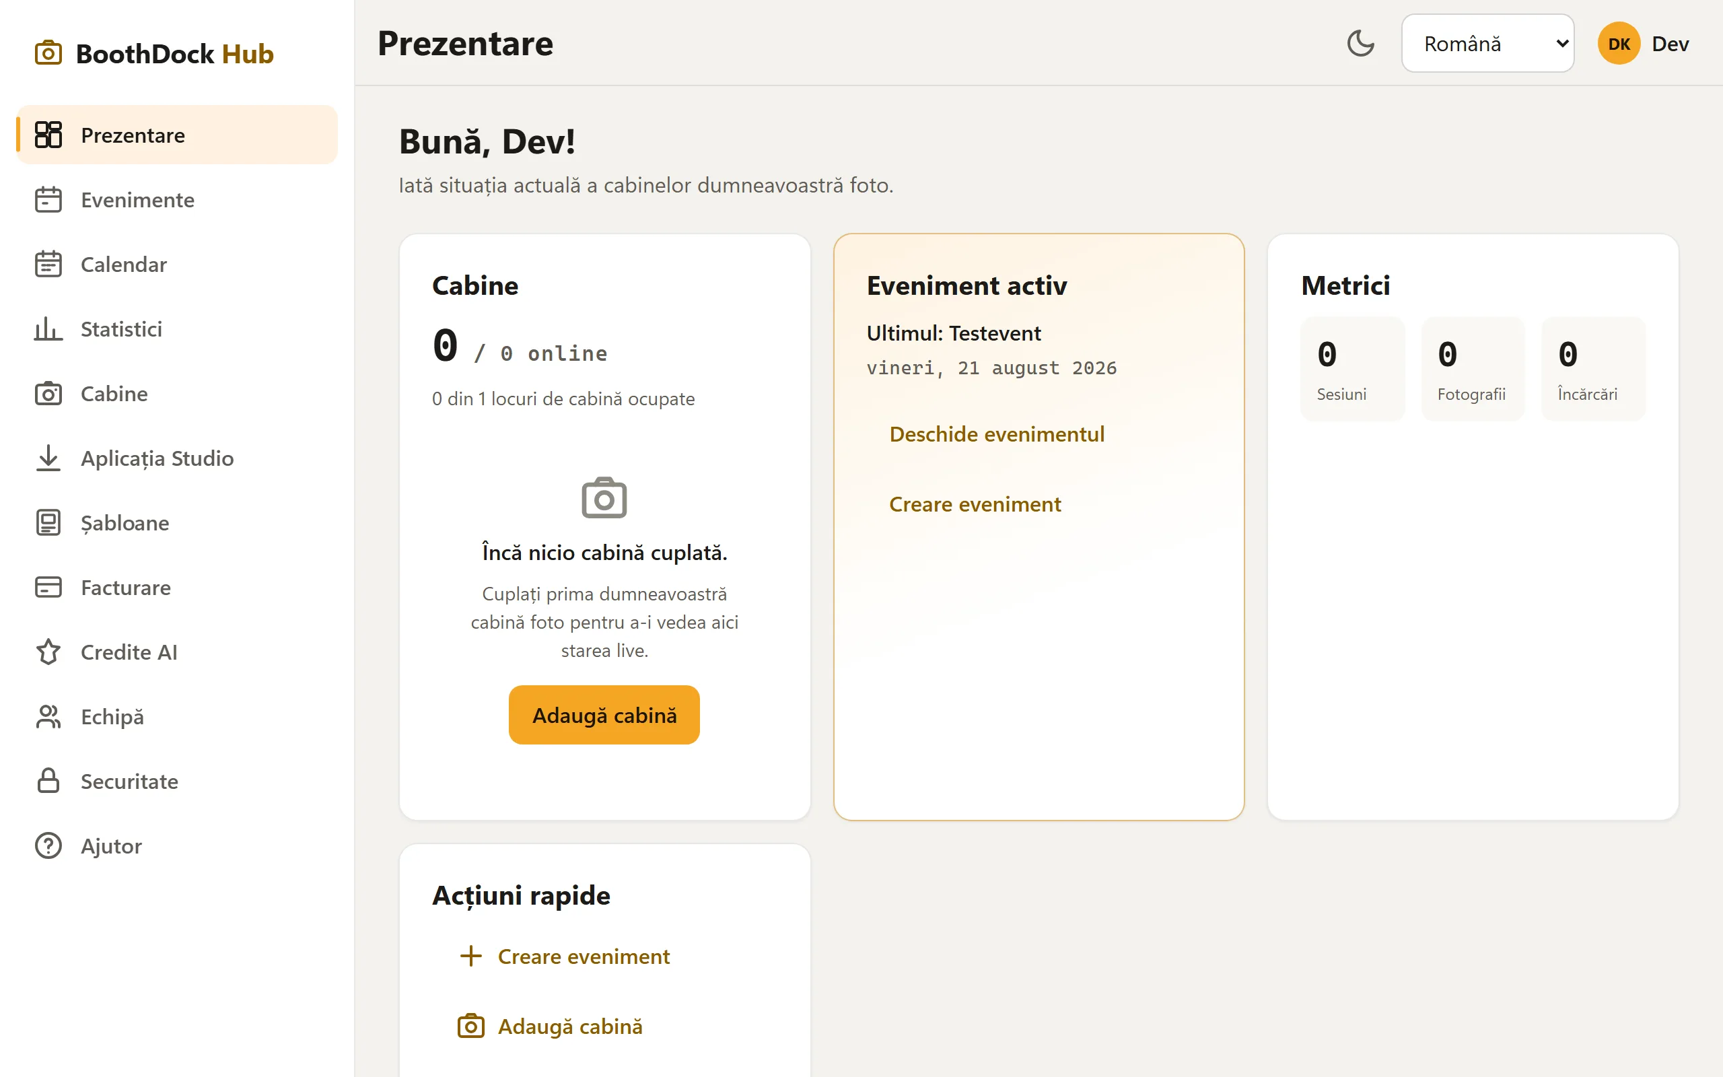The height and width of the screenshot is (1077, 1723).
Task: Click the Echipă users icon
Action: point(48,717)
